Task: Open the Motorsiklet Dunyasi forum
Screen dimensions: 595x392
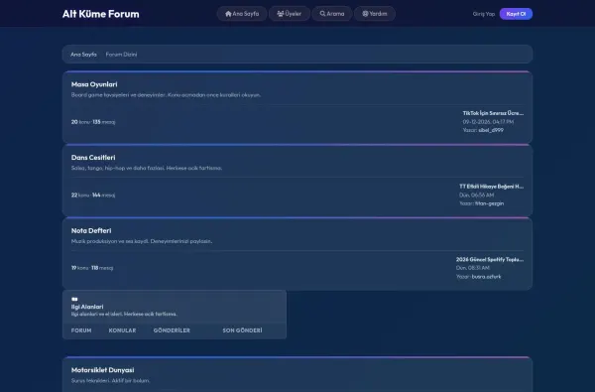Action: 102,370
